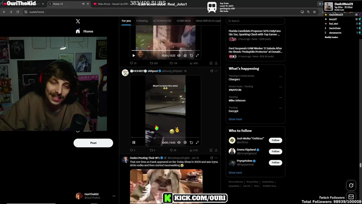Open options for Chargers trend
The width and height of the screenshot is (362, 204).
281,76
